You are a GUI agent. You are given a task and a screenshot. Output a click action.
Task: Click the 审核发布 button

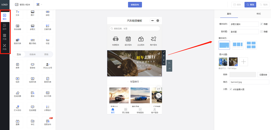point(135,5)
